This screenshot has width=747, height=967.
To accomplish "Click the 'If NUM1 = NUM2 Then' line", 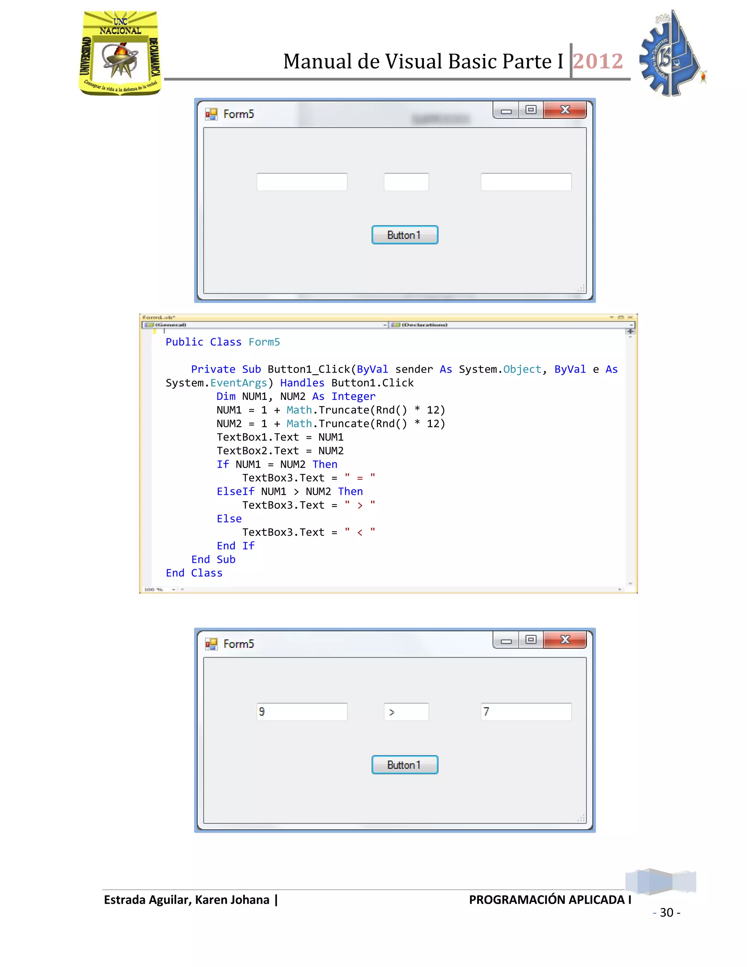I will [x=277, y=464].
